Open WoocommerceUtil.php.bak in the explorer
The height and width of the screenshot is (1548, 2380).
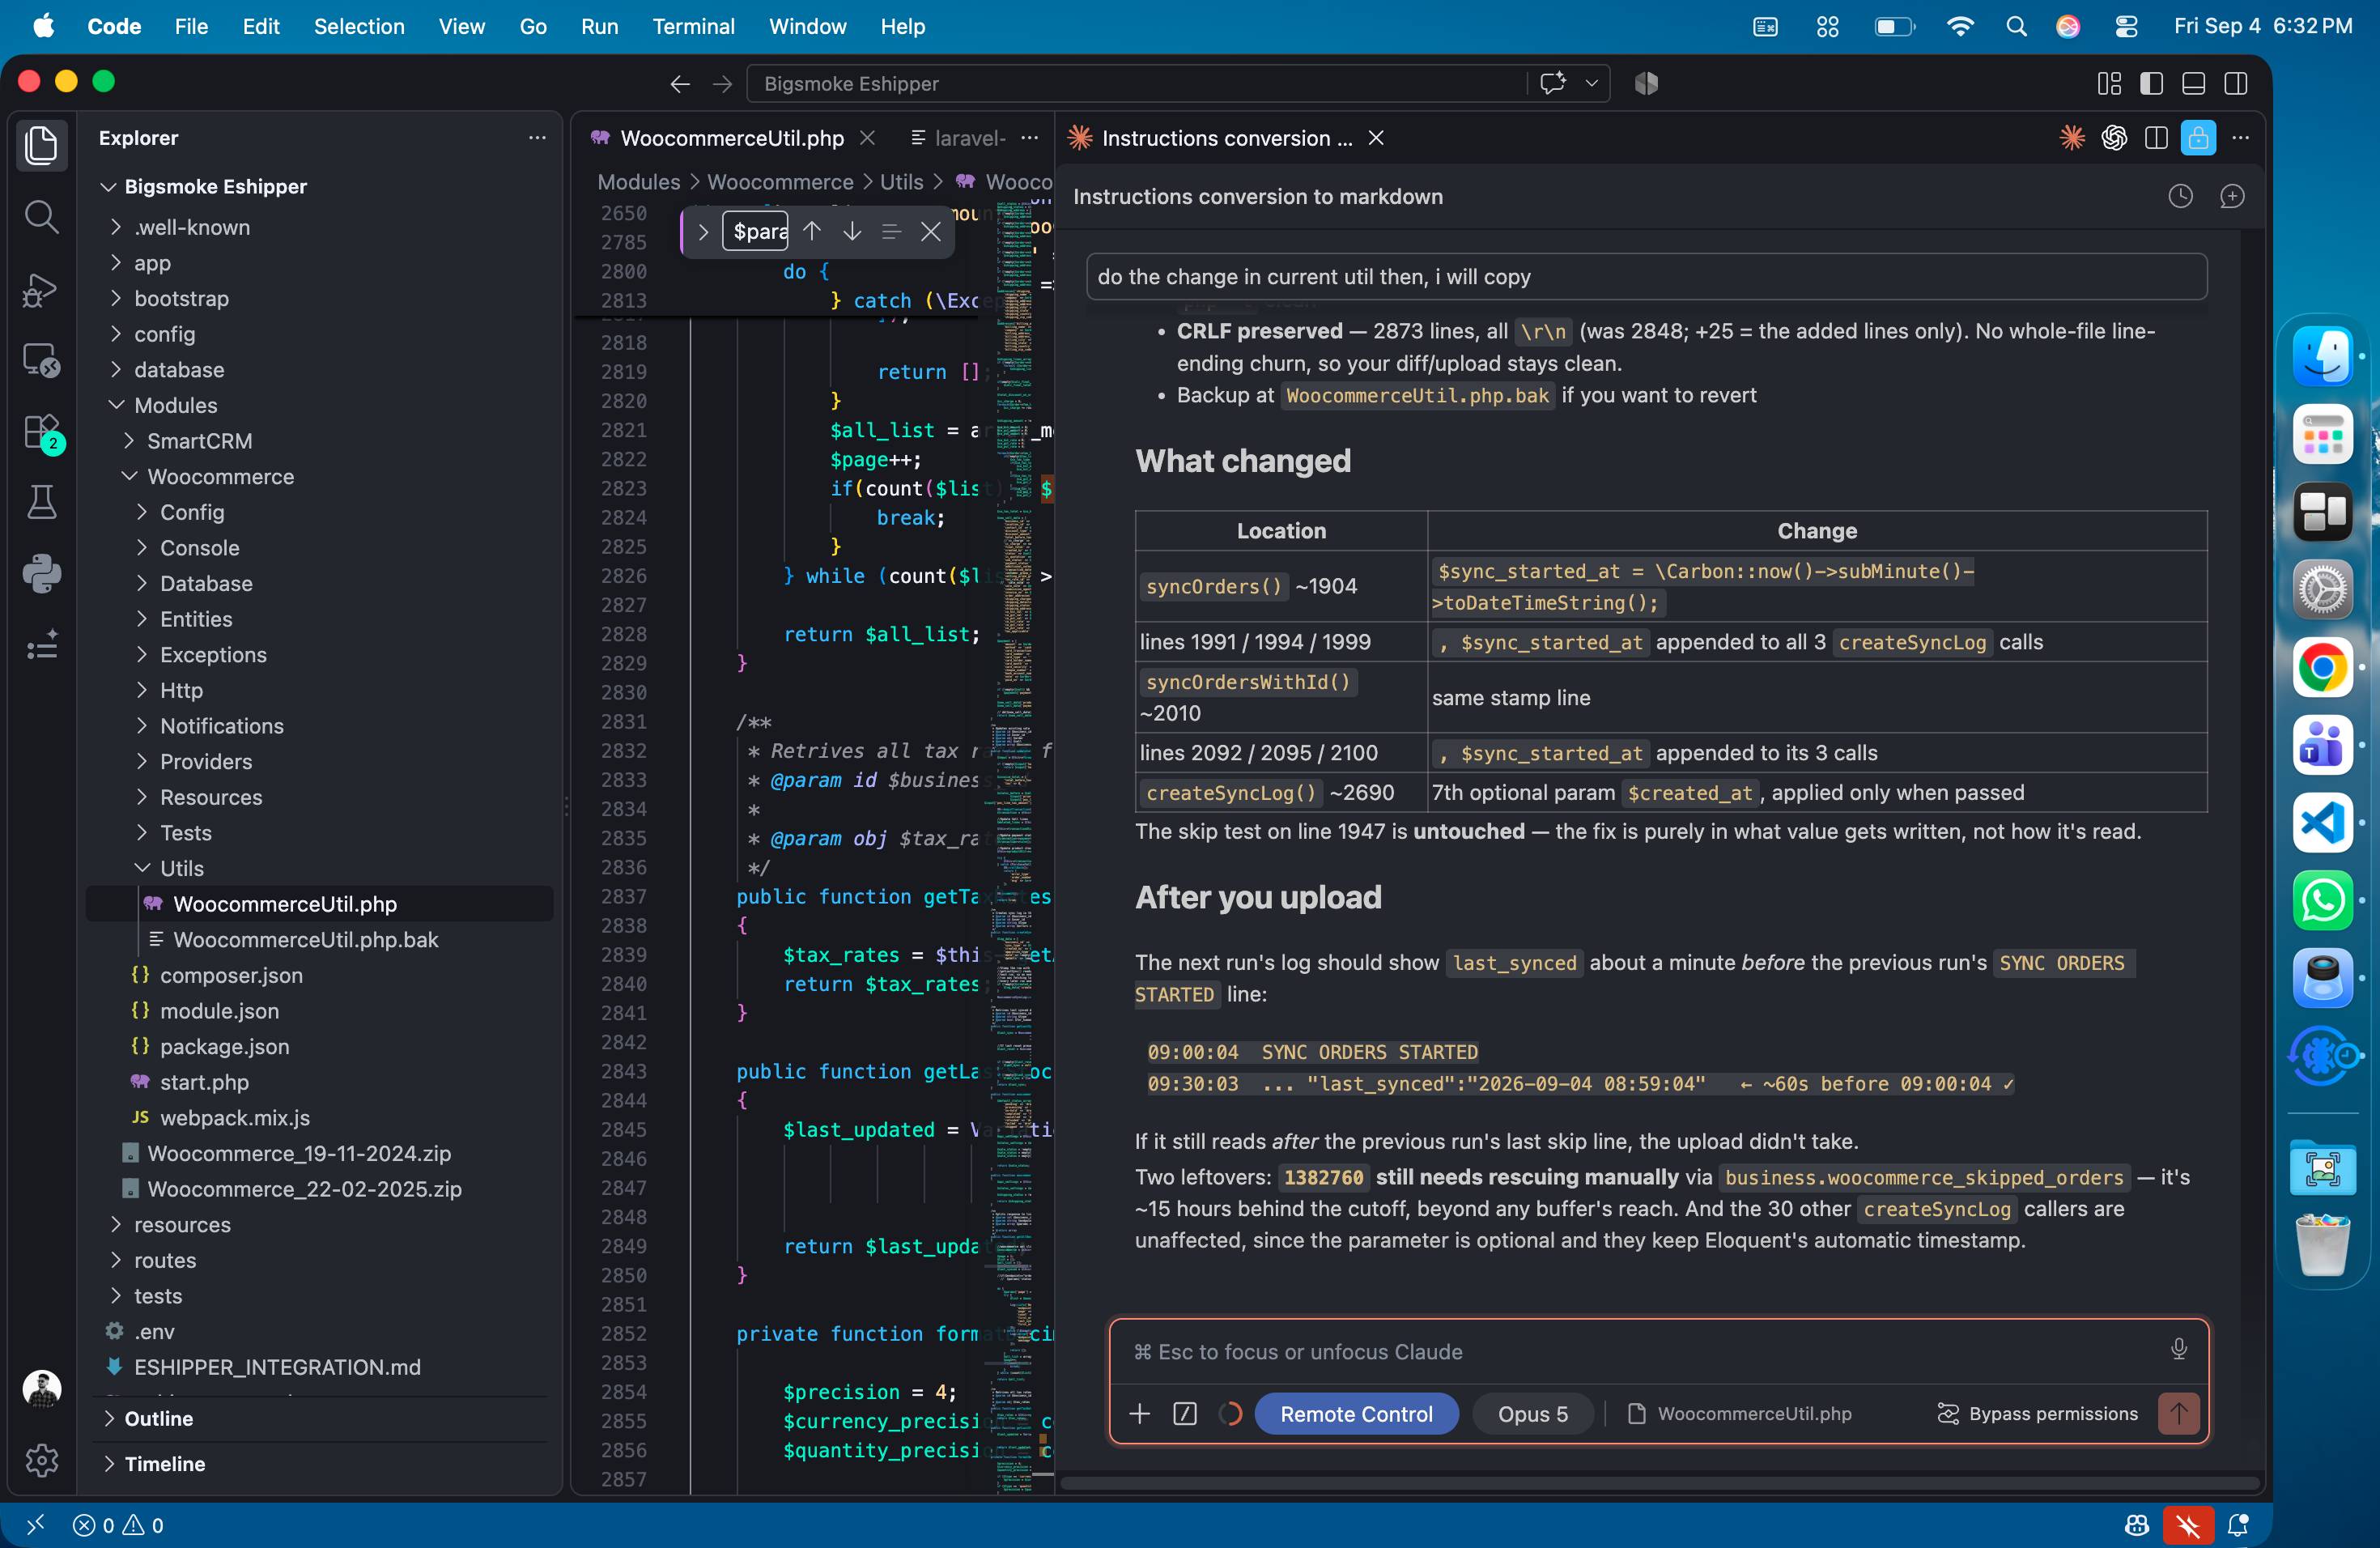point(305,939)
